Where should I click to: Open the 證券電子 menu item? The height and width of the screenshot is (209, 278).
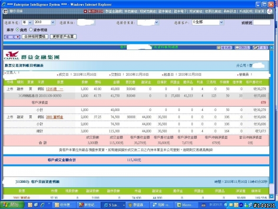[x=180, y=11]
